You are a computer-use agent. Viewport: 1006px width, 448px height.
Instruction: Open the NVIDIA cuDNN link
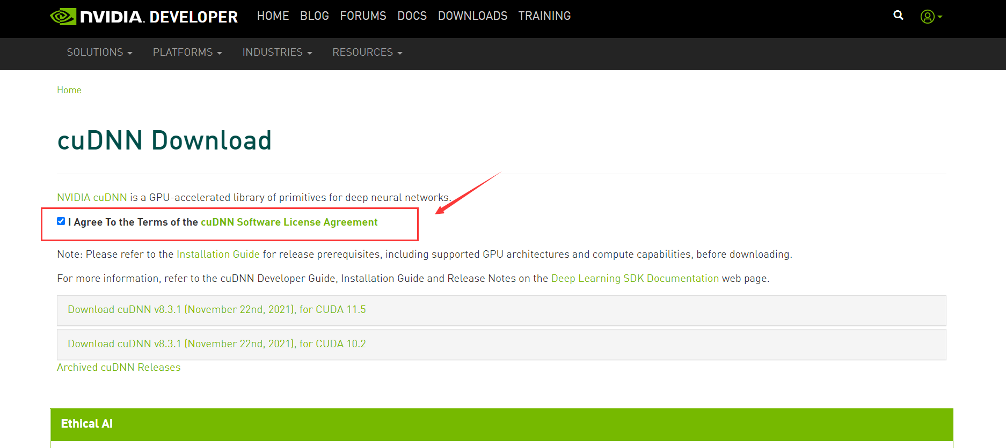tap(92, 197)
